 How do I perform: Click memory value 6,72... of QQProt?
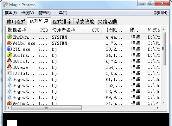pos(114,61)
